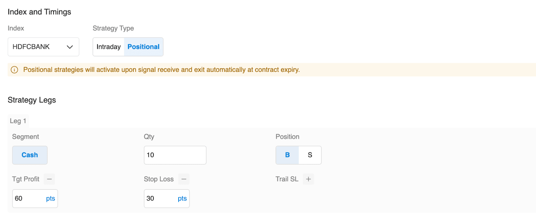
Task: Add Trail SL using the plus icon
Action: [308, 179]
